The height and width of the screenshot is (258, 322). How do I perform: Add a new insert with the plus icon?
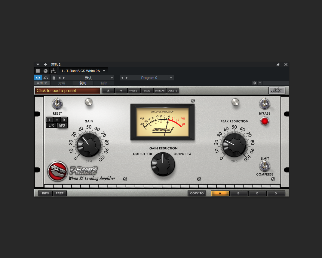coord(46,64)
